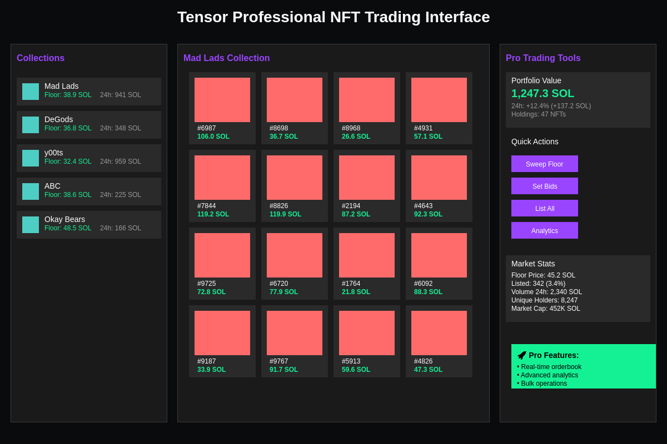Pick the NFT #5913 thumbnail
The image size is (667, 444).
click(367, 333)
